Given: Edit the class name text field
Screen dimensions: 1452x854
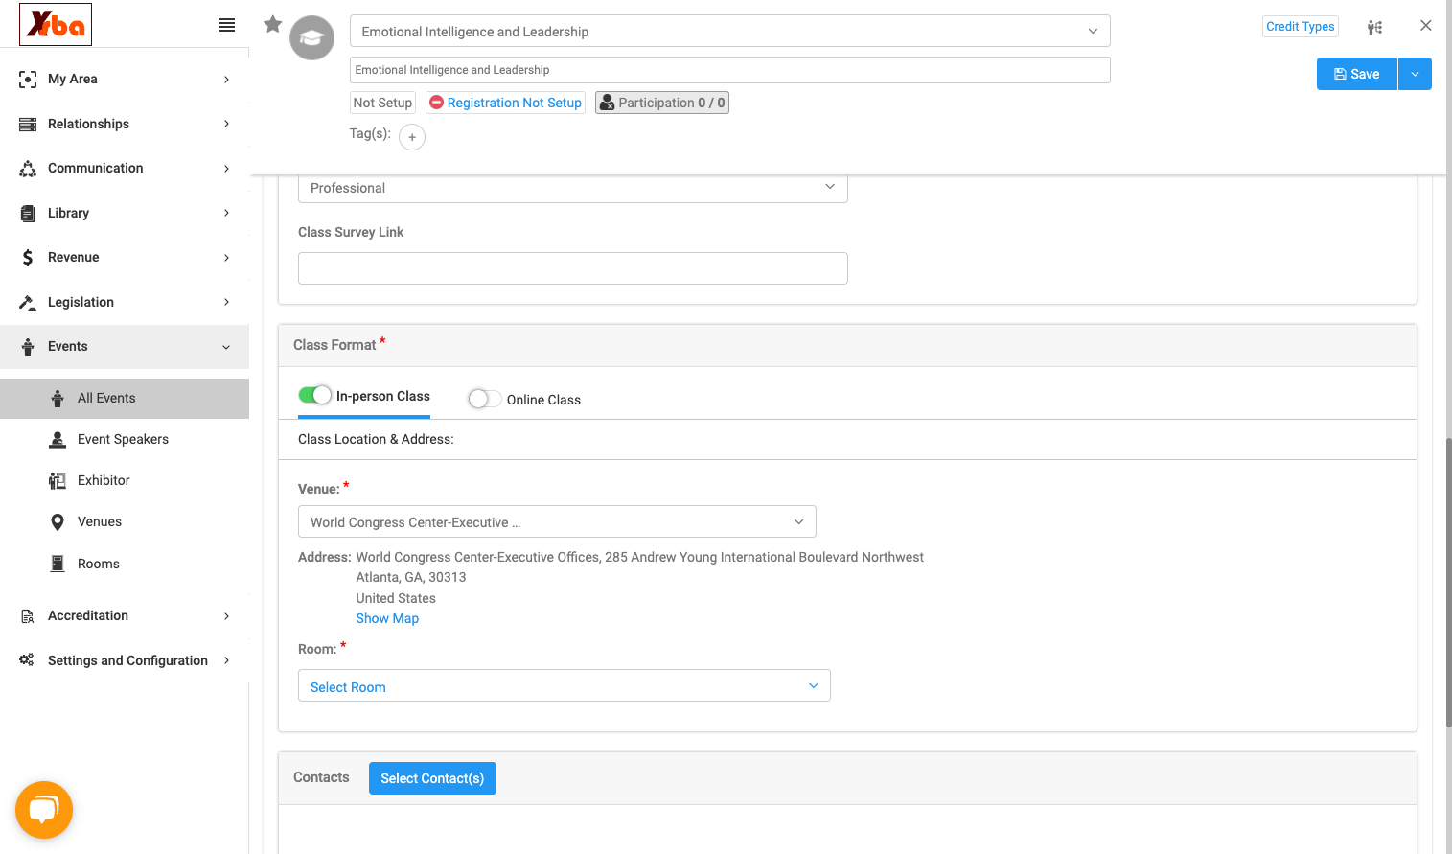Looking at the screenshot, I should coord(729,70).
